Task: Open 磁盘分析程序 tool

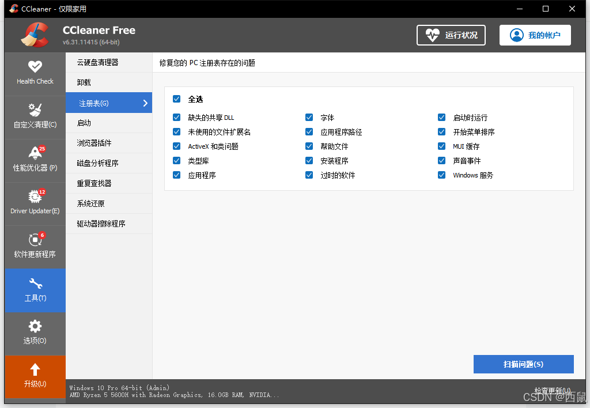Action: point(109,163)
